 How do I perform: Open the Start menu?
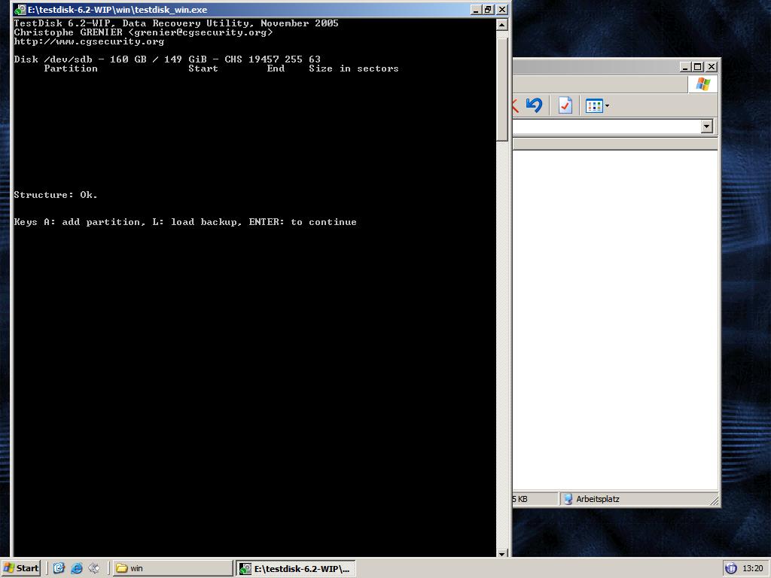21,568
